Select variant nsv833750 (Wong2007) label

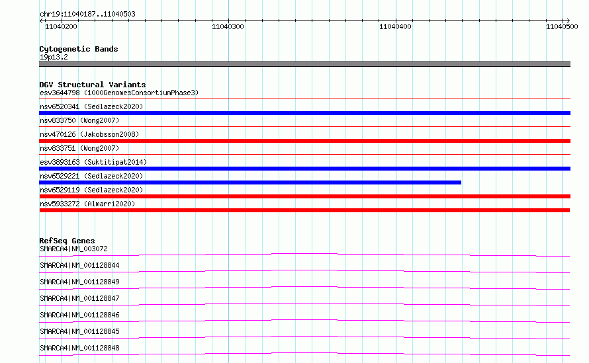[x=79, y=120]
